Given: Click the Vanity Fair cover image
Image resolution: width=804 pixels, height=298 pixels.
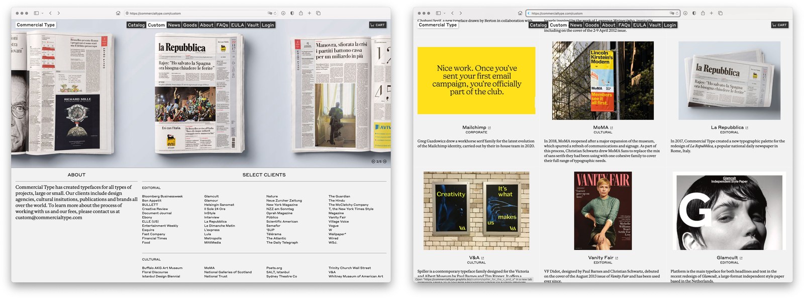Looking at the screenshot, I should coord(603,211).
